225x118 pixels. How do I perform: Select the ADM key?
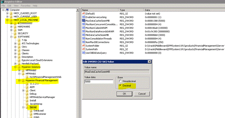point(32,87)
